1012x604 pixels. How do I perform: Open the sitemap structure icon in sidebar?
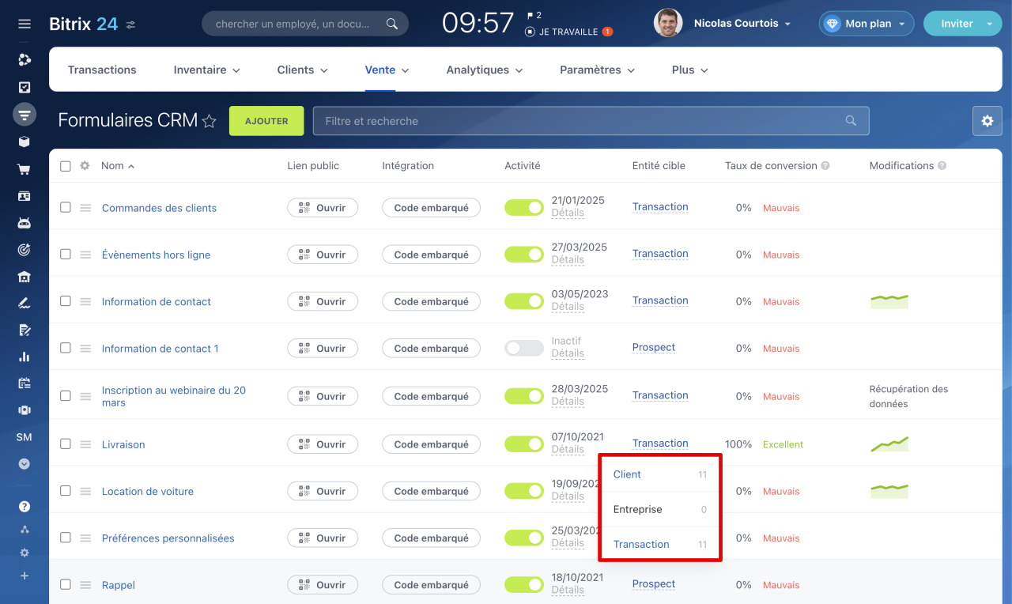[x=25, y=530]
